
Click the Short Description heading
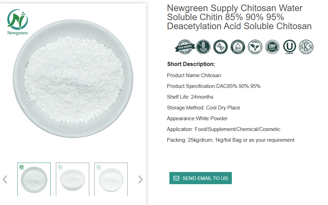click(191, 64)
